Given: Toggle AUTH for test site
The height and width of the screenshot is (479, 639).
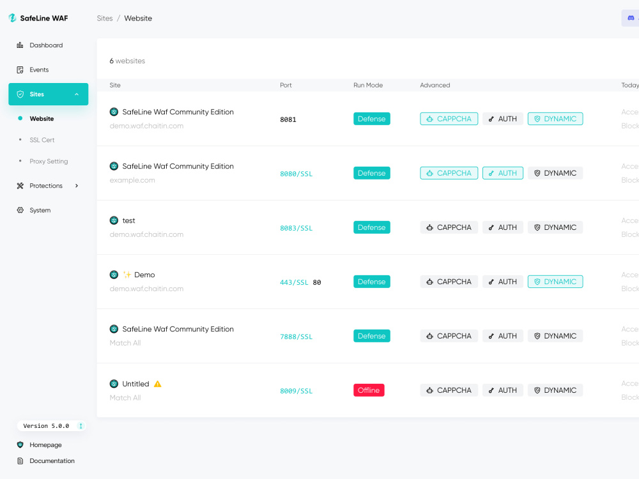Looking at the screenshot, I should tap(503, 227).
